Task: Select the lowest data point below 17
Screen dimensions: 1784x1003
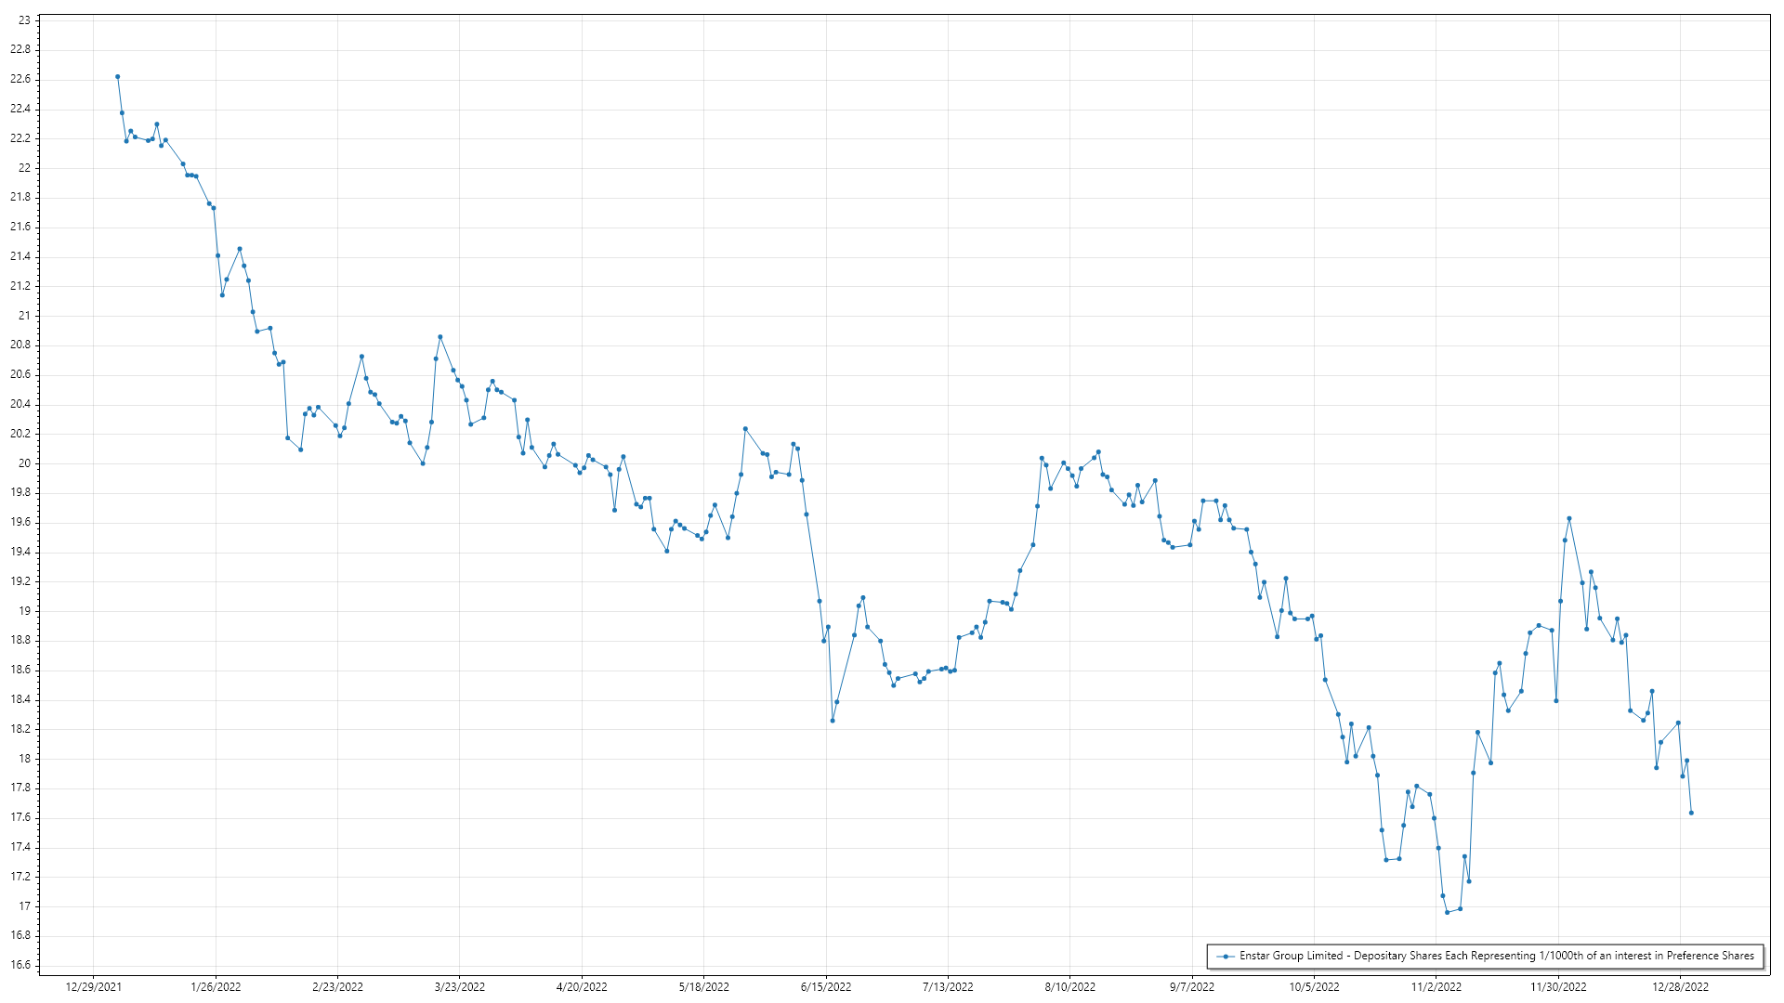Action: [x=1447, y=913]
